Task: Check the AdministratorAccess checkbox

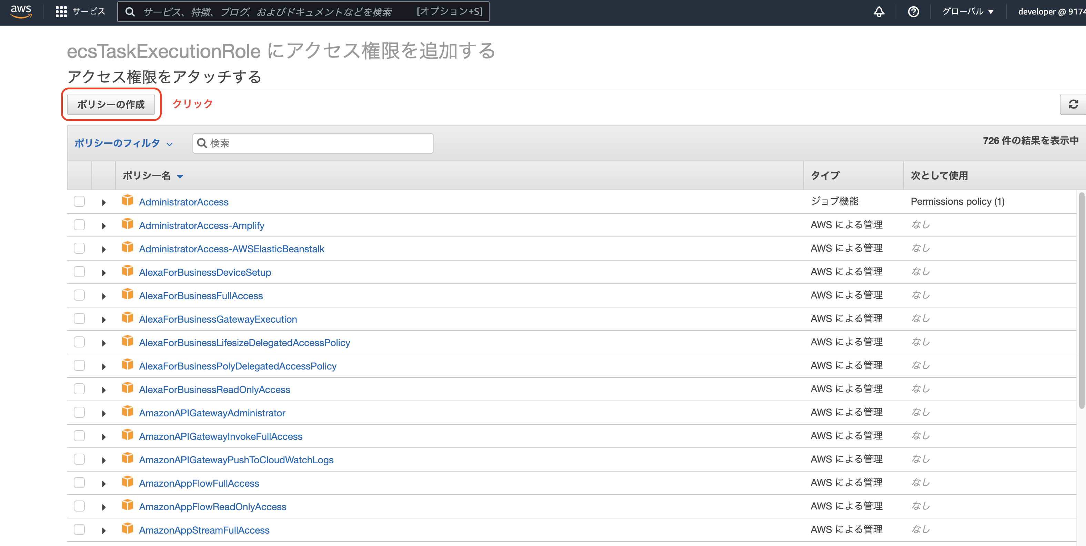Action: pos(79,201)
